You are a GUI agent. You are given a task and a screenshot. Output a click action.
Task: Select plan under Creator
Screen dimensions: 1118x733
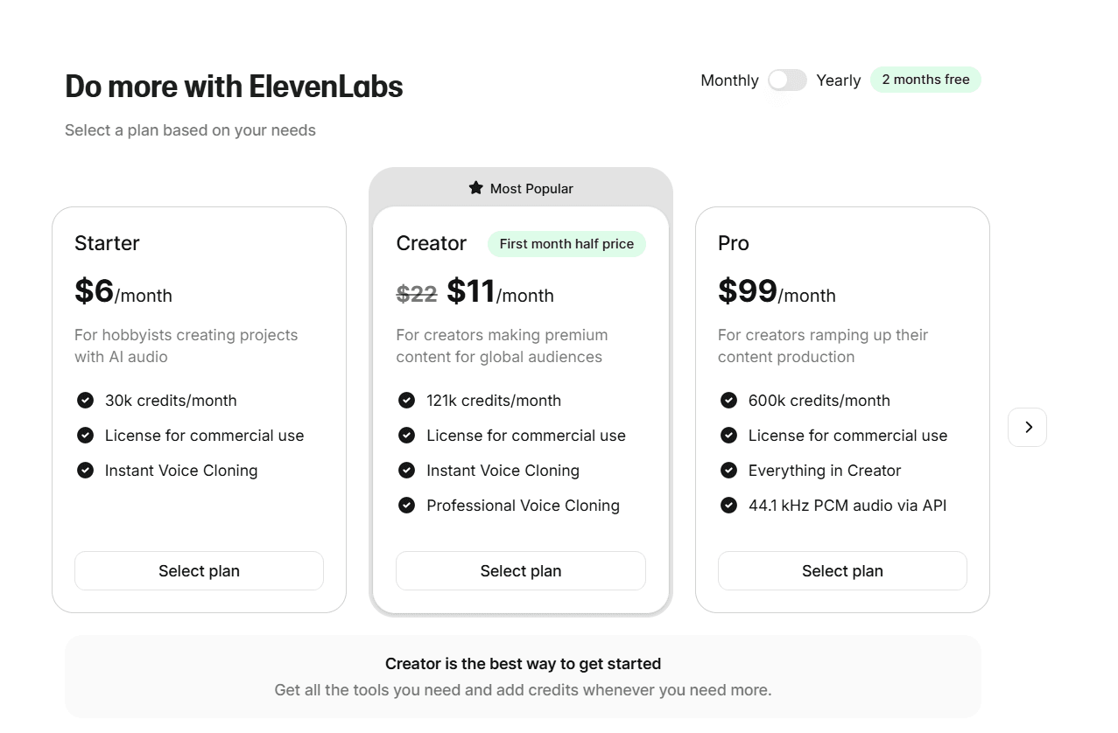521,571
